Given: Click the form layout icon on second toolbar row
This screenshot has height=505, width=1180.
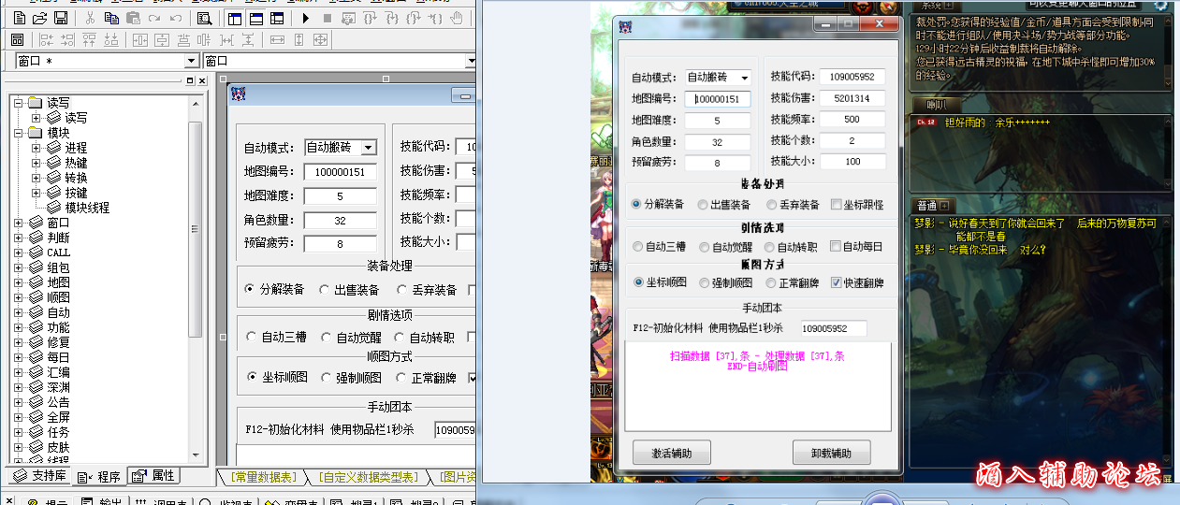Looking at the screenshot, I should pos(17,39).
